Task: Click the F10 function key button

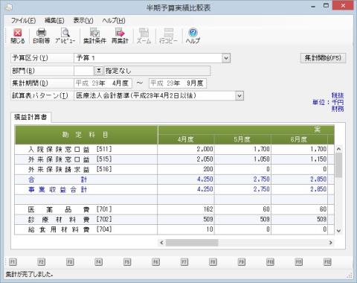Action: 270,262
